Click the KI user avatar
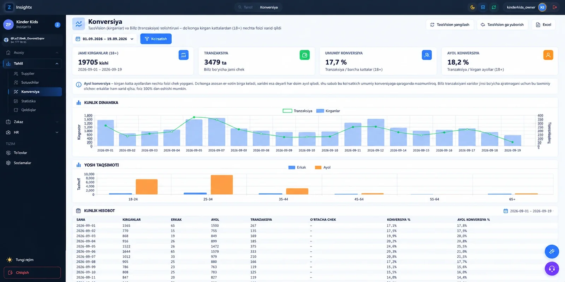Screen dimensions: 565x282 click(x=542, y=7)
